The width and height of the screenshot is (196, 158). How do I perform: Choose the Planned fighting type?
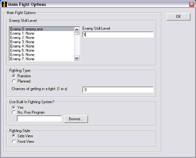pyautogui.click(x=14, y=81)
